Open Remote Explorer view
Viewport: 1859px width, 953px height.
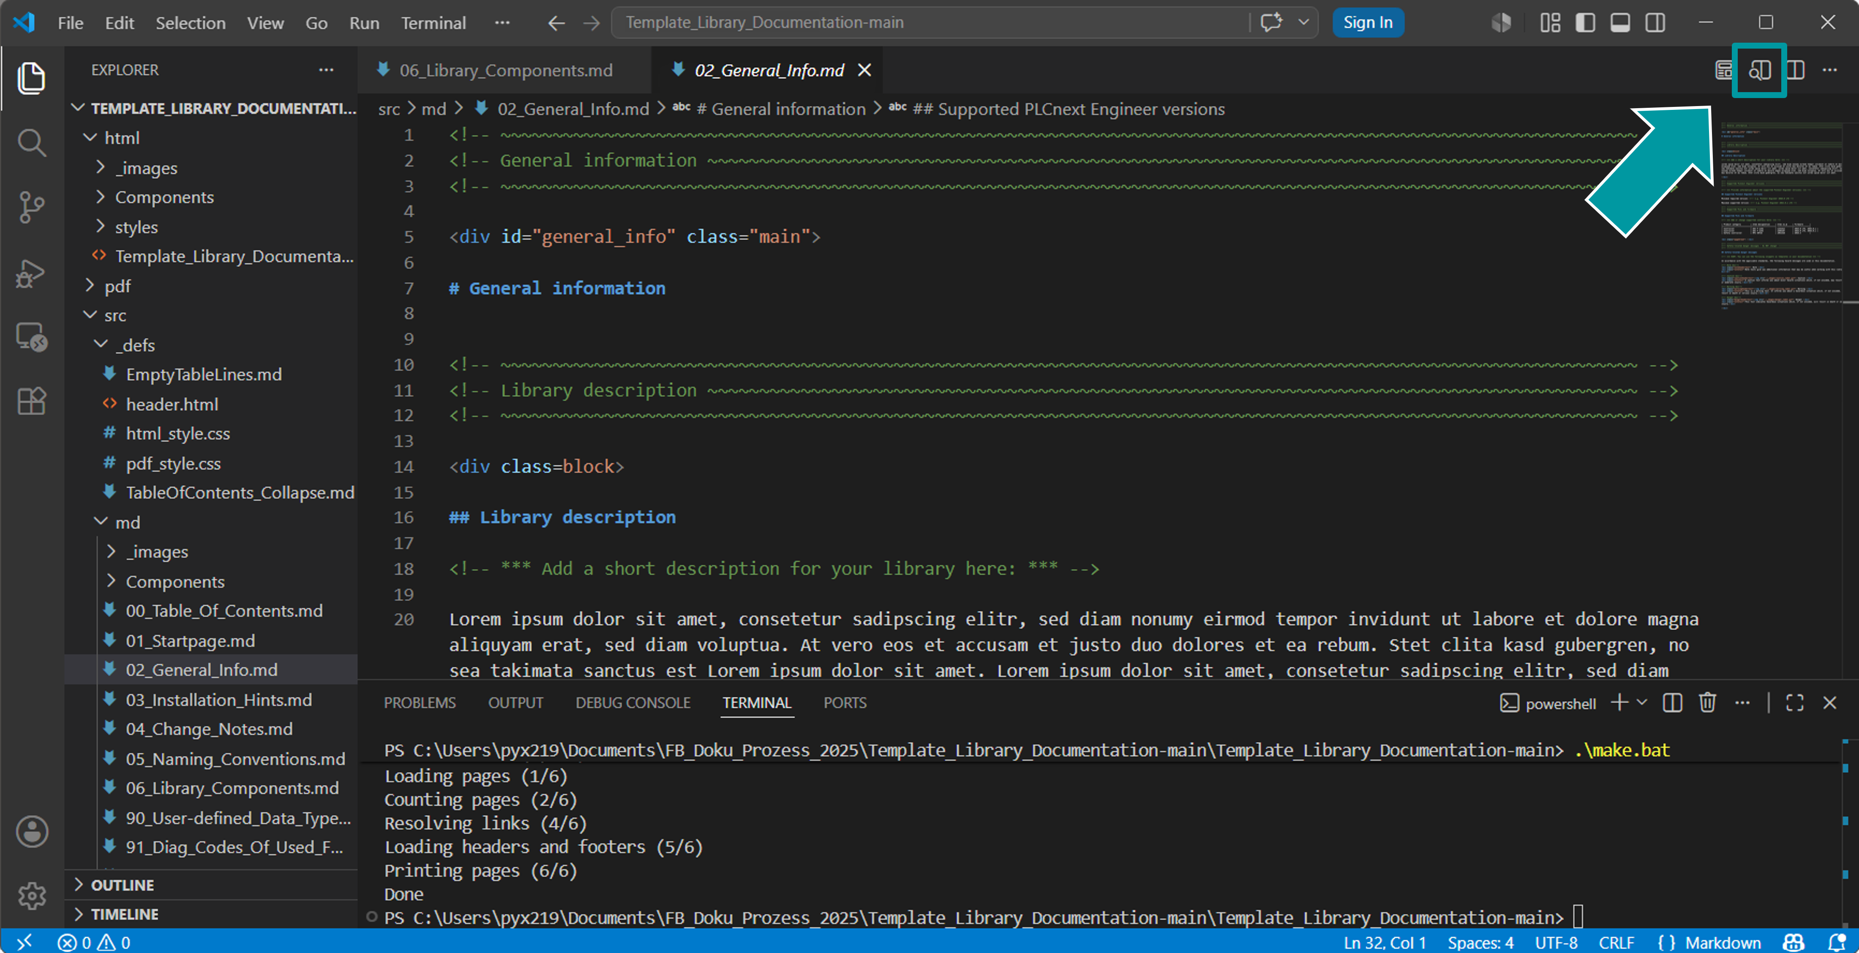coord(31,336)
